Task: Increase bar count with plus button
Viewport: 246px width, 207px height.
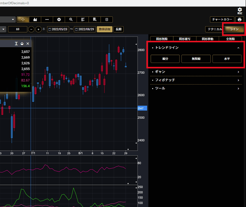Action: point(38,29)
